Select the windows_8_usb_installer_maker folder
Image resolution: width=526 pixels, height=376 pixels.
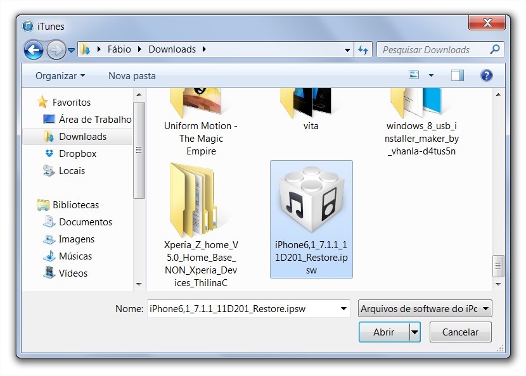pyautogui.click(x=421, y=122)
